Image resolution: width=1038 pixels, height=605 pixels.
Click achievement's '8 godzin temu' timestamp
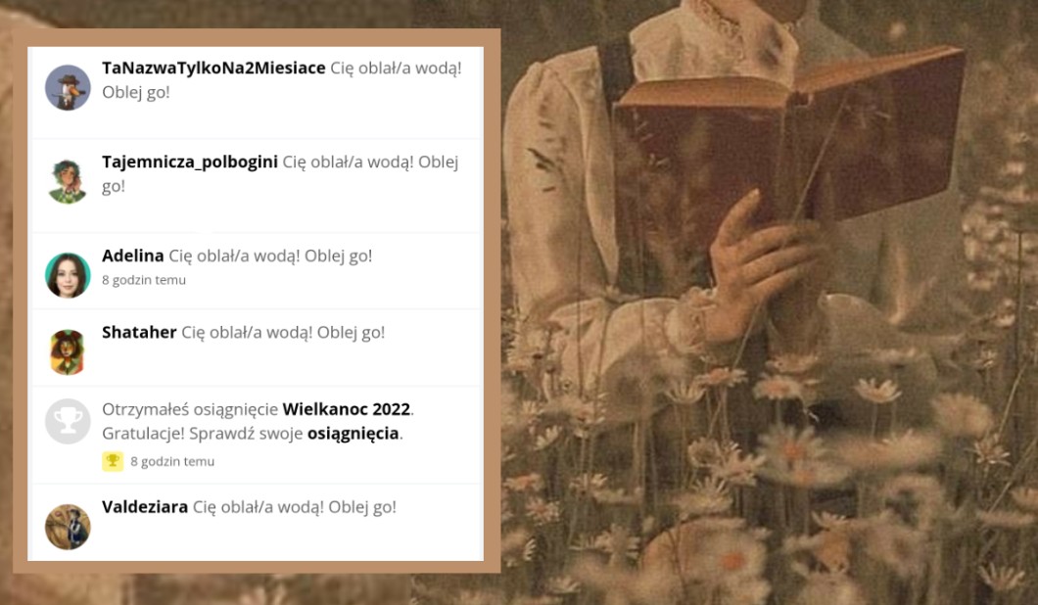pos(172,461)
